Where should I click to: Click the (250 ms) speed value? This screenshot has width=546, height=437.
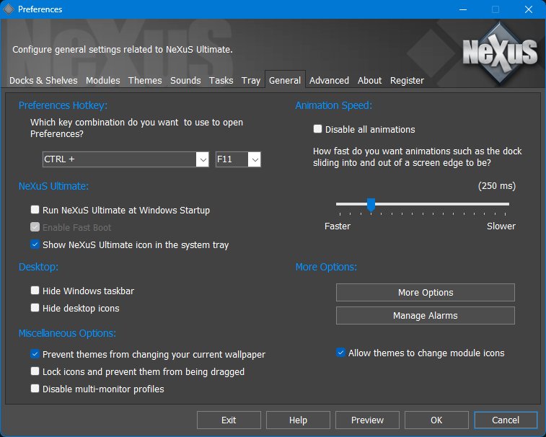(x=496, y=185)
